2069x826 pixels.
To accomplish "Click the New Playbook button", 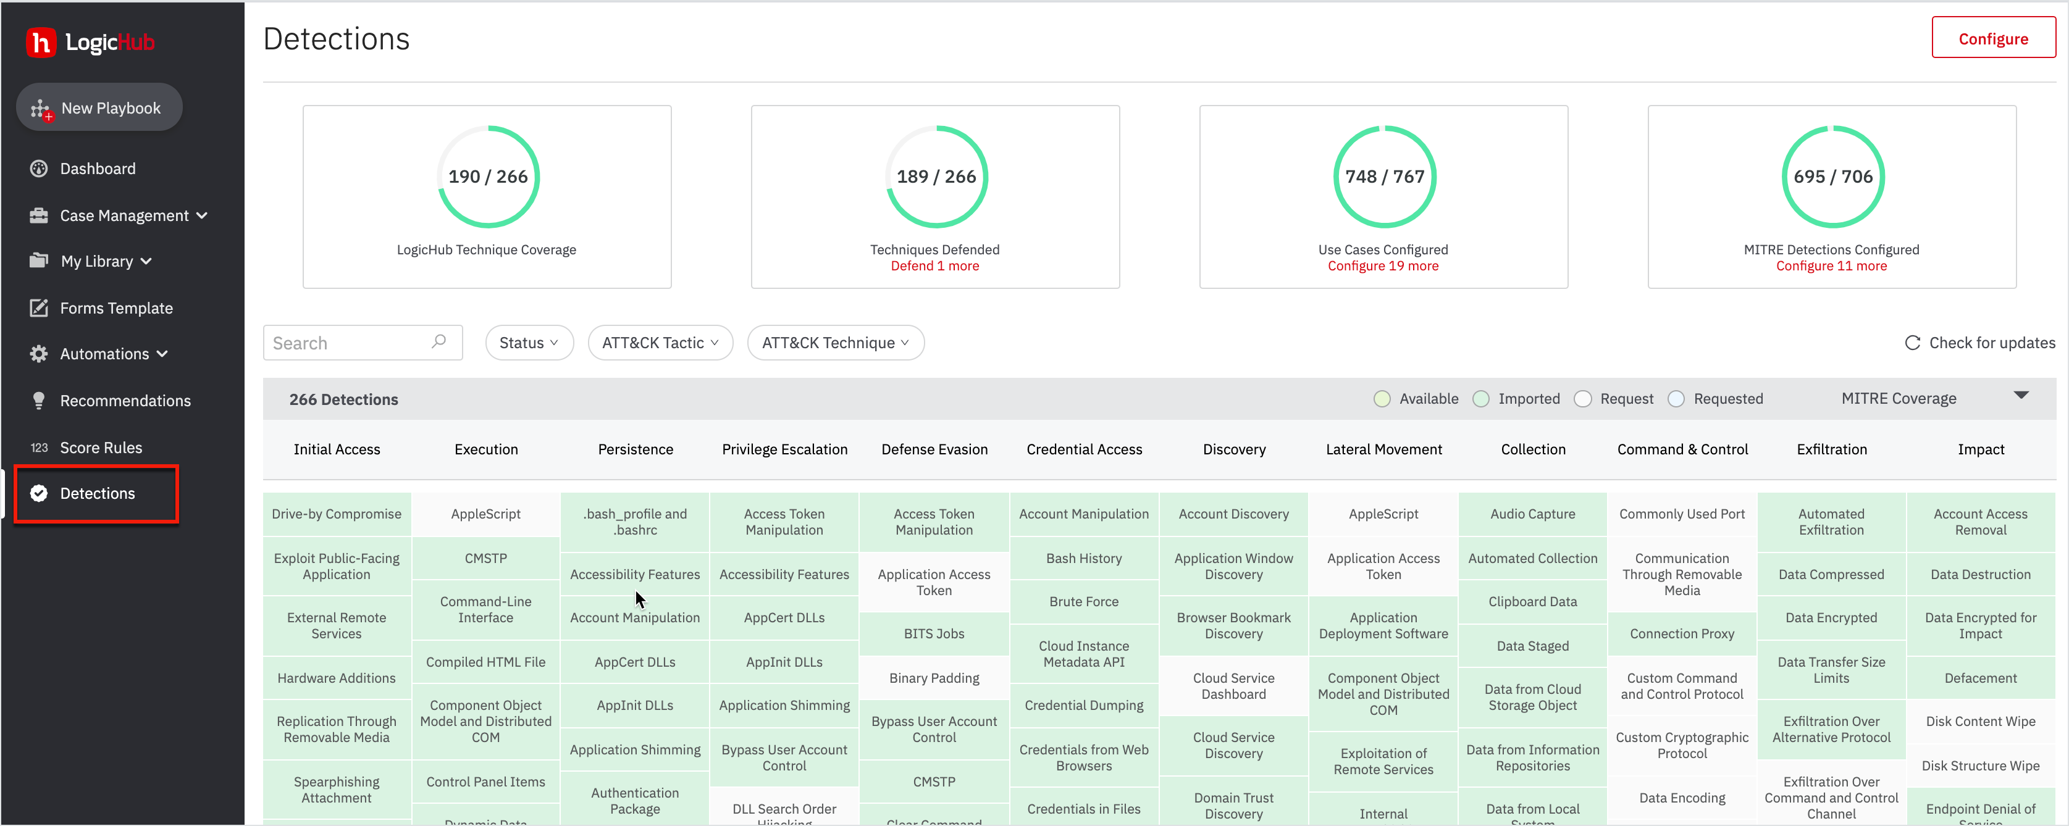I will 99,107.
